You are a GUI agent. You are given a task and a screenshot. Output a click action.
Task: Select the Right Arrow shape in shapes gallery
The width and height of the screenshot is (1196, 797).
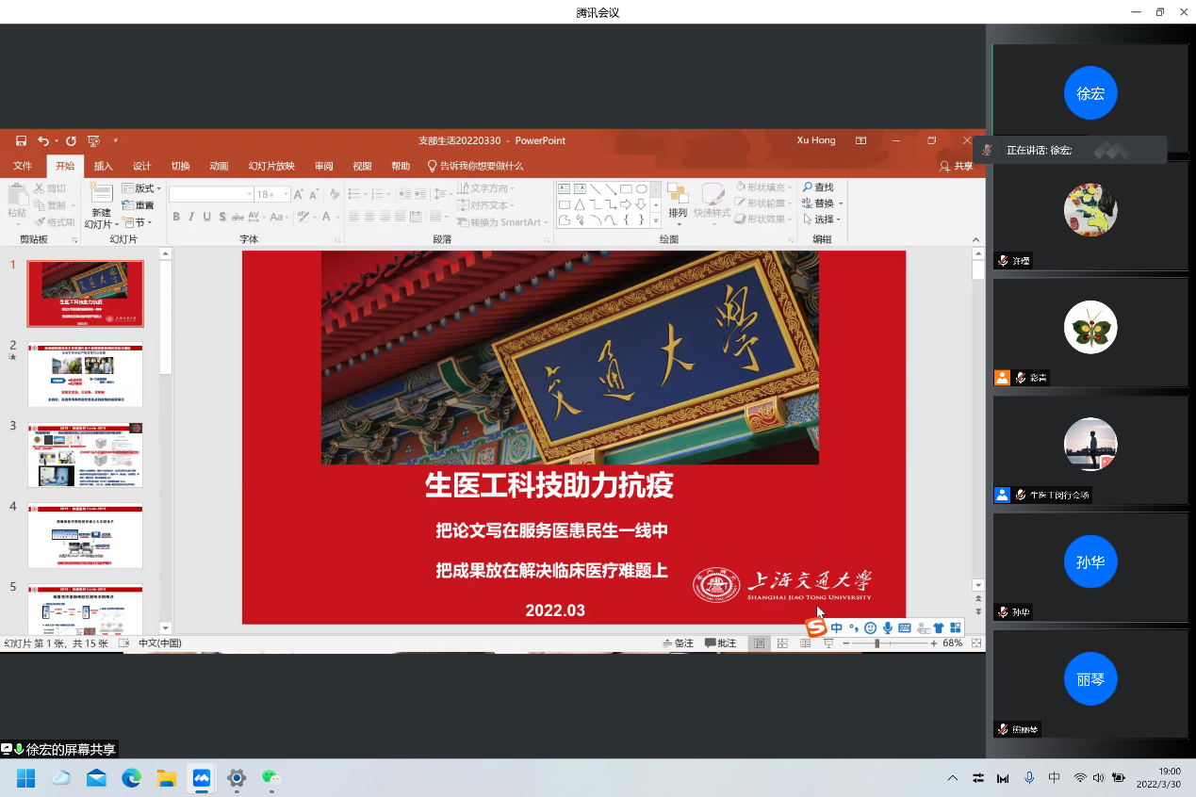(x=626, y=203)
